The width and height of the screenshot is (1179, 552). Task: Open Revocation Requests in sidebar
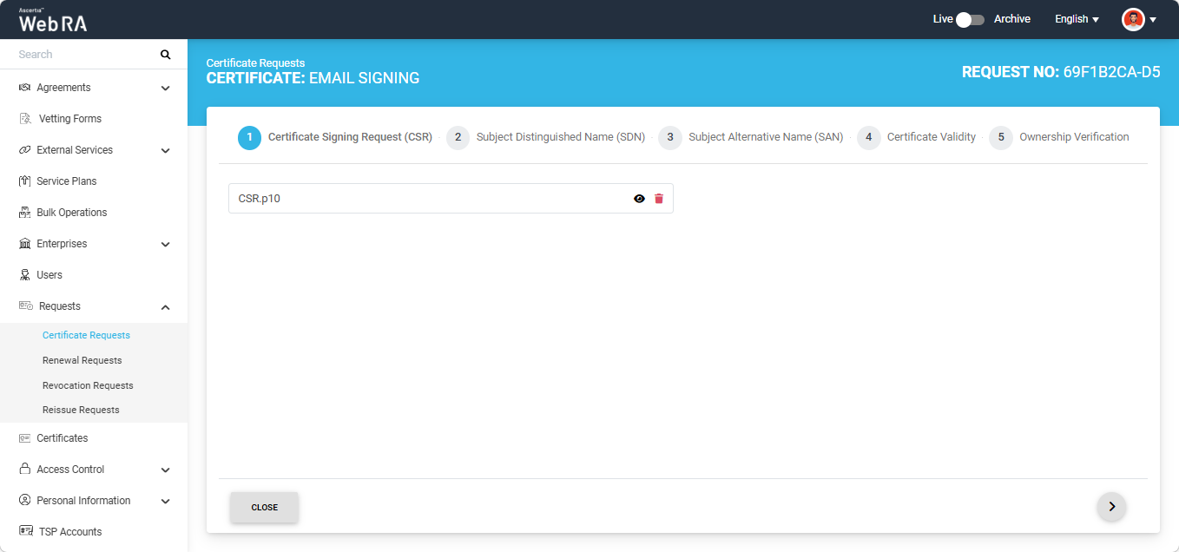(x=88, y=385)
